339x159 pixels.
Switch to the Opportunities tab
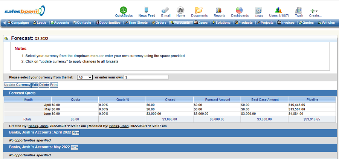coord(108,23)
